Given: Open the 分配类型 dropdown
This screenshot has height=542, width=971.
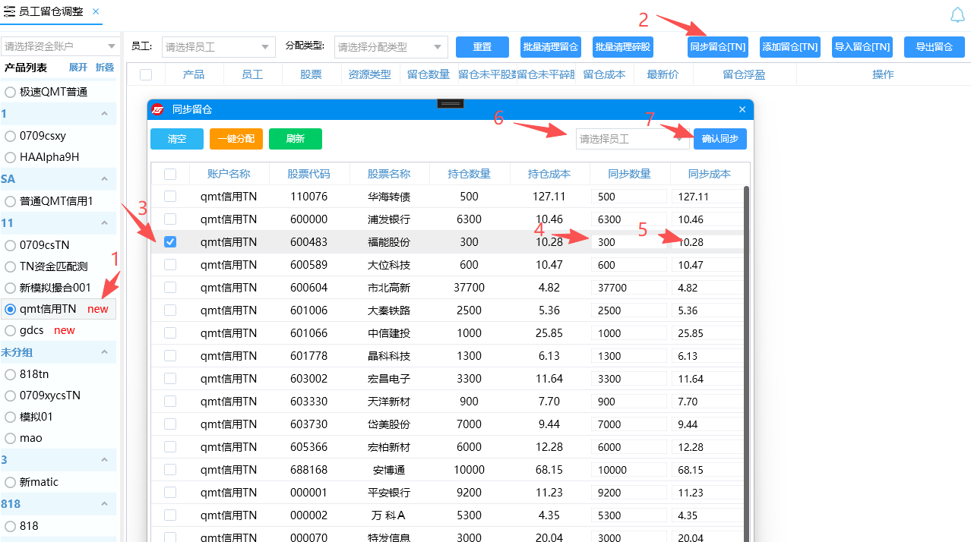Looking at the screenshot, I should (391, 47).
